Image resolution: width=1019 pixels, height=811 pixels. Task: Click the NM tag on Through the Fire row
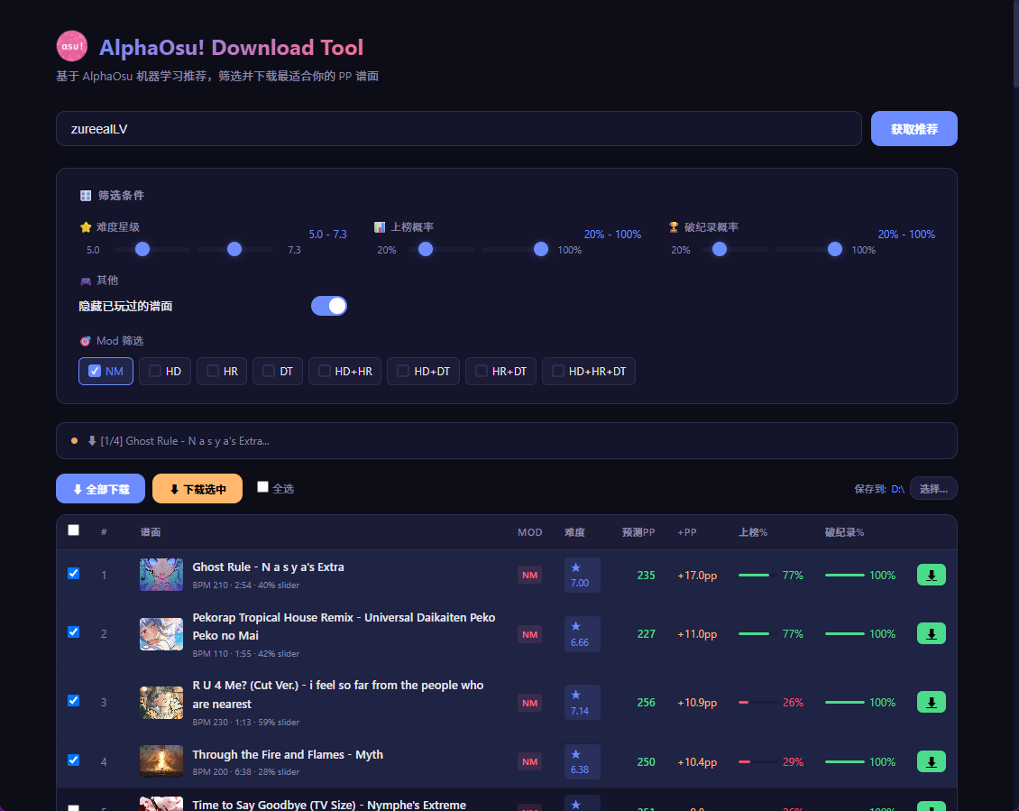click(529, 761)
